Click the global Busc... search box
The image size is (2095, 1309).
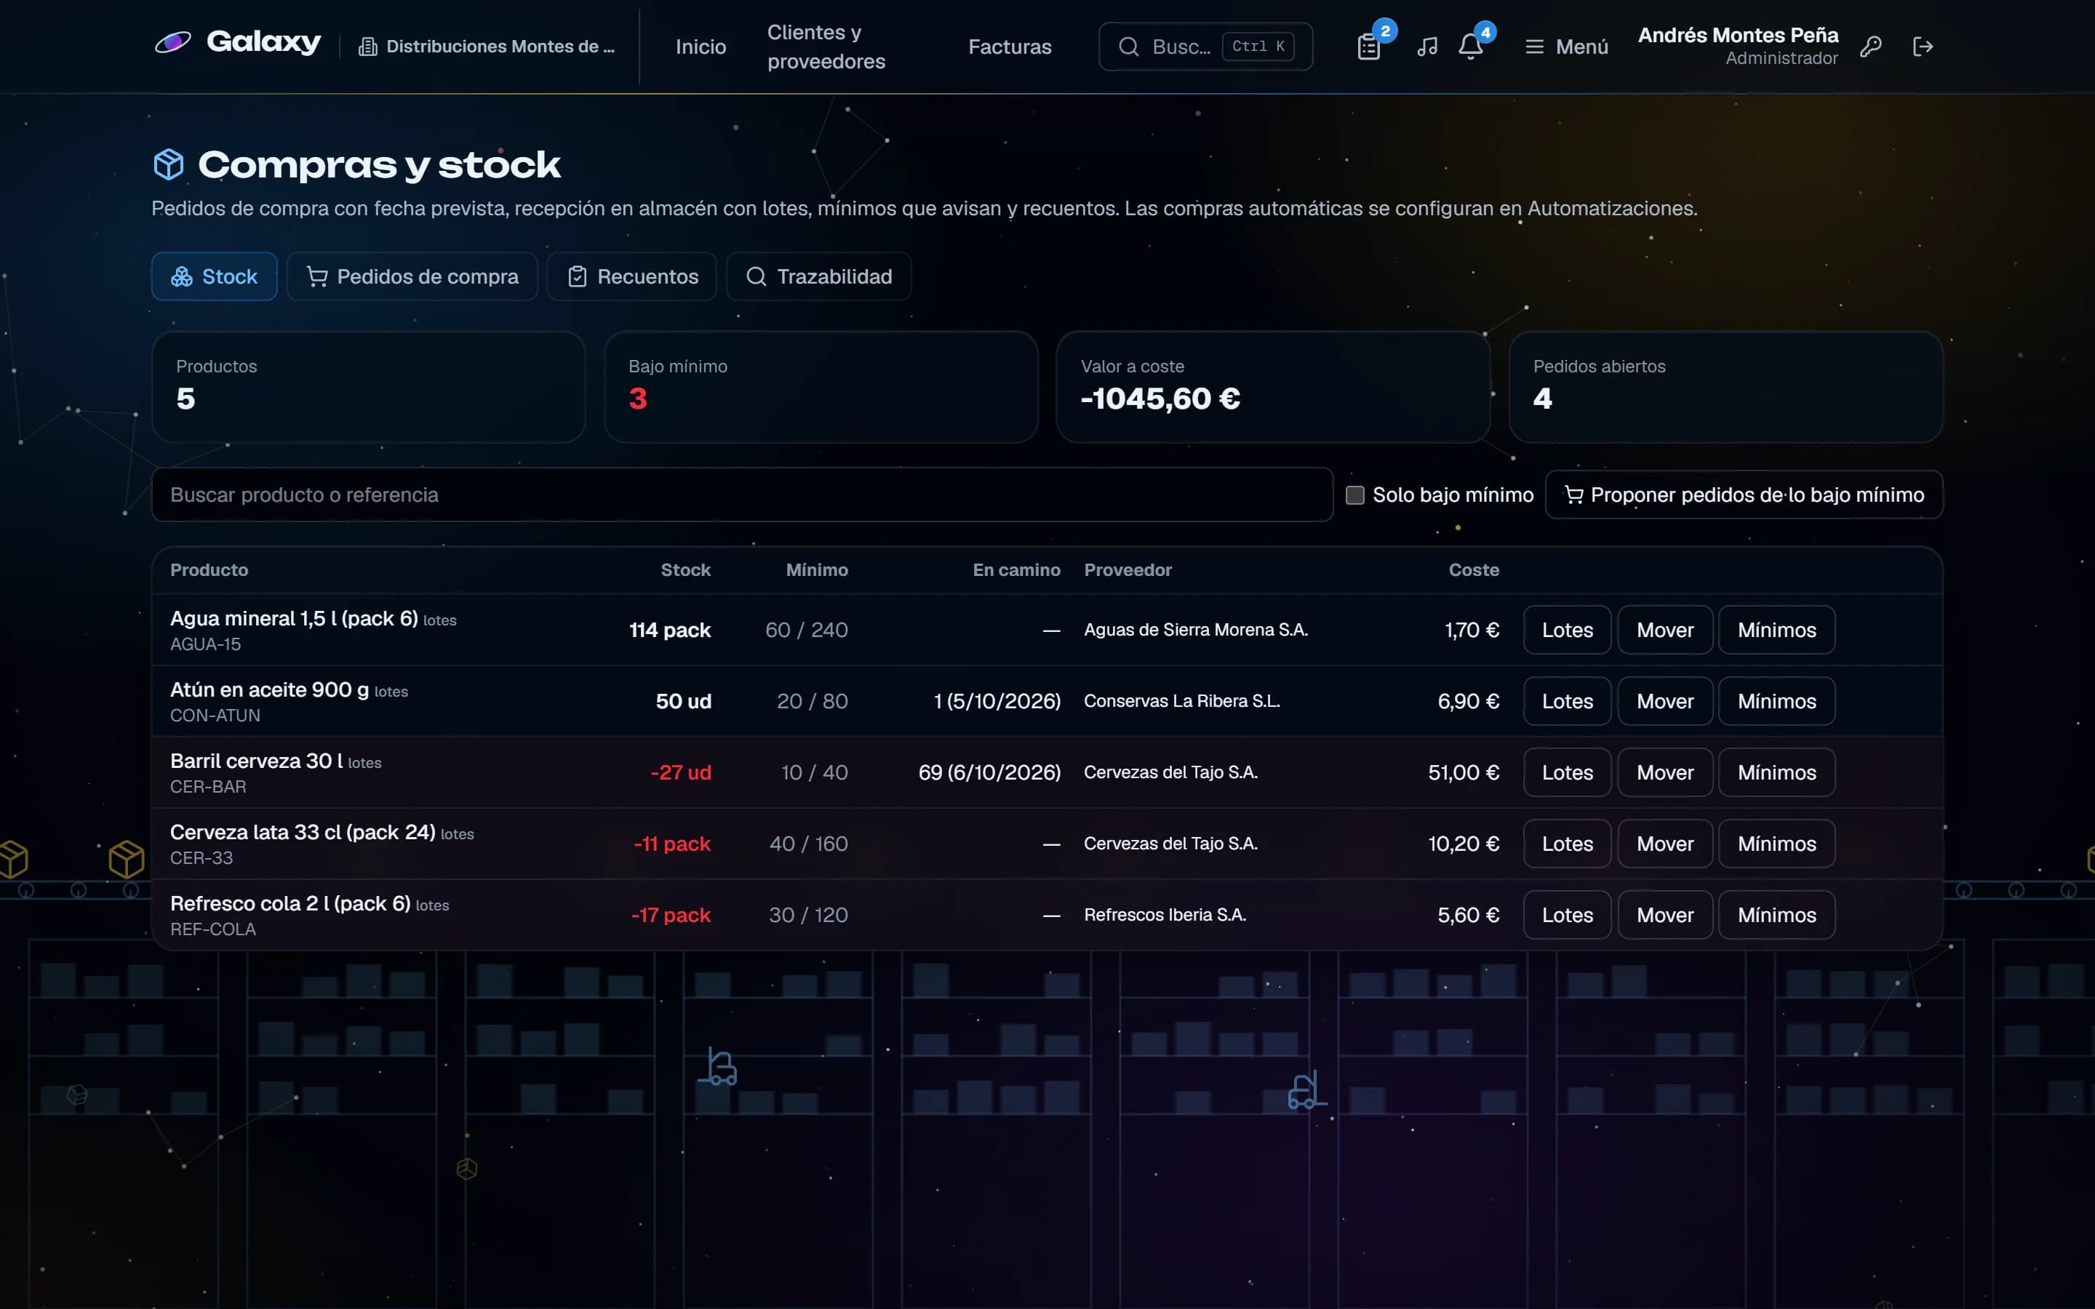[x=1205, y=47]
